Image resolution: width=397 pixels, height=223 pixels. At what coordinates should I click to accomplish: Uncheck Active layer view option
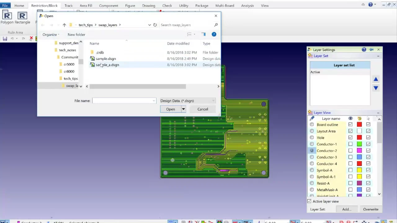click(309, 201)
